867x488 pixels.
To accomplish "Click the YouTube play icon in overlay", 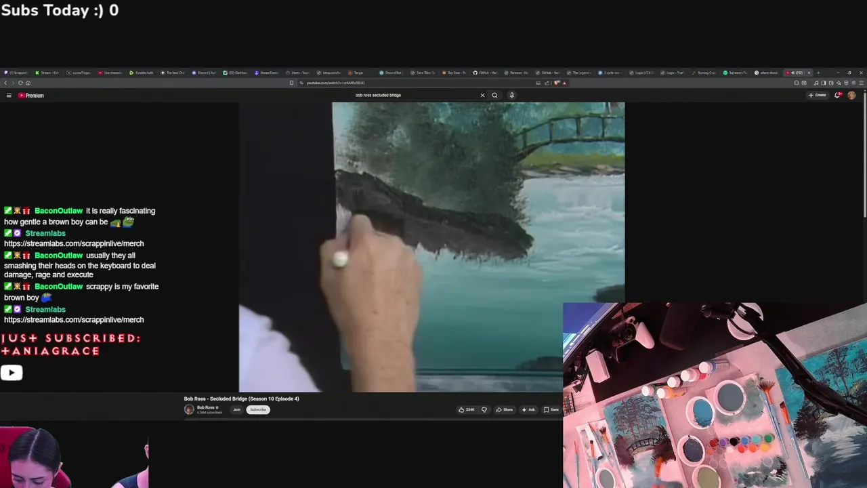I will (x=12, y=372).
